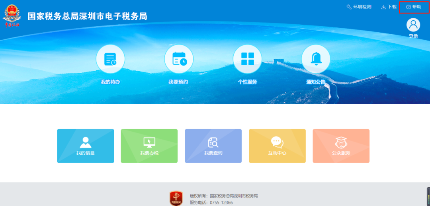This screenshot has width=430, height=206.
Task: Click the person icon in 我的信息
Action: (x=86, y=142)
